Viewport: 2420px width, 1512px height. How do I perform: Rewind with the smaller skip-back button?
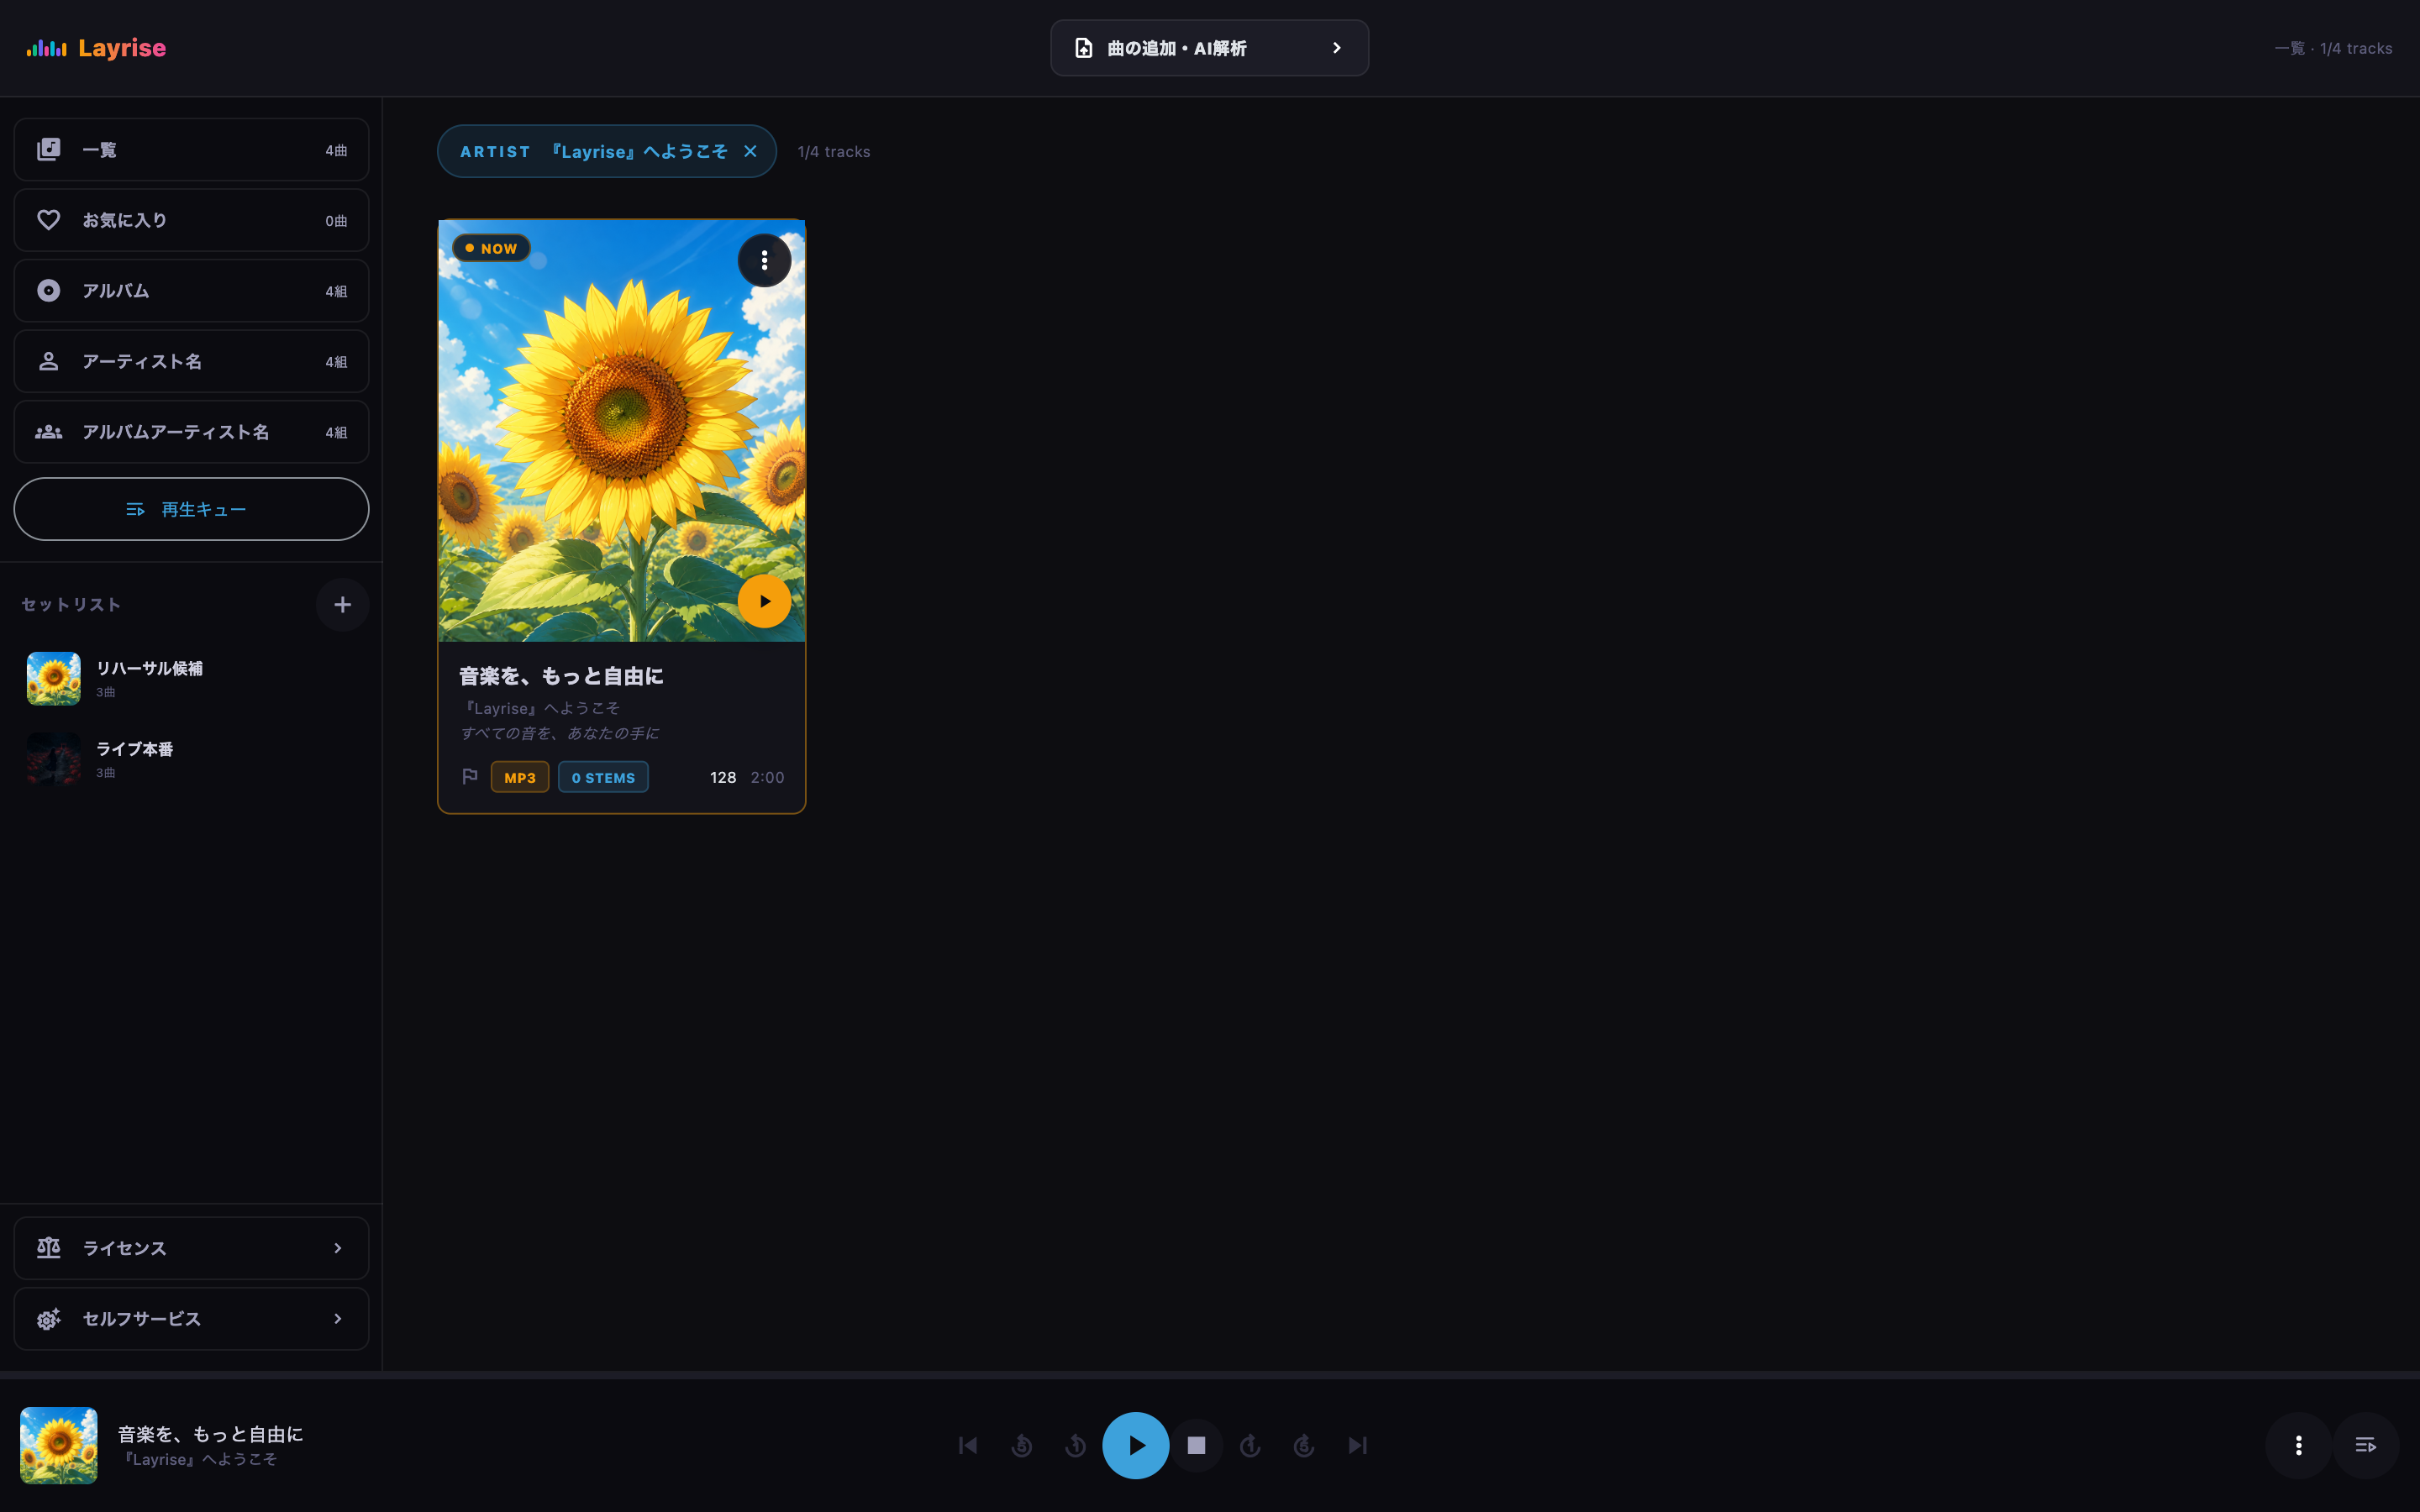(x=1075, y=1445)
